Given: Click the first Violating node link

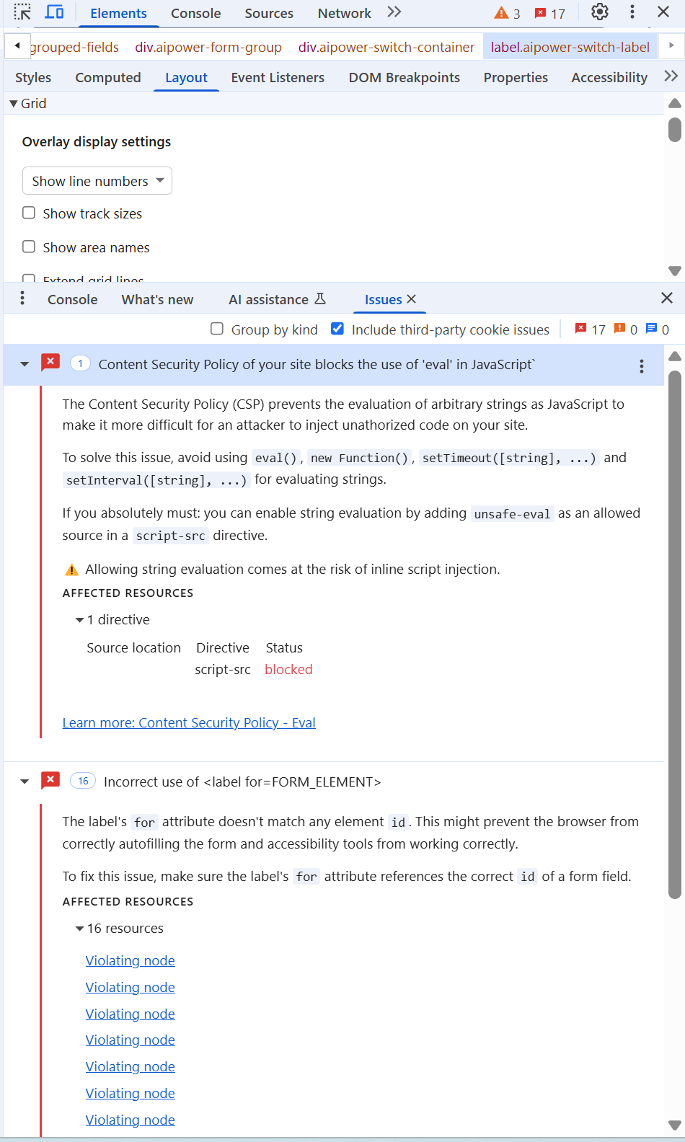Looking at the screenshot, I should coord(131,960).
